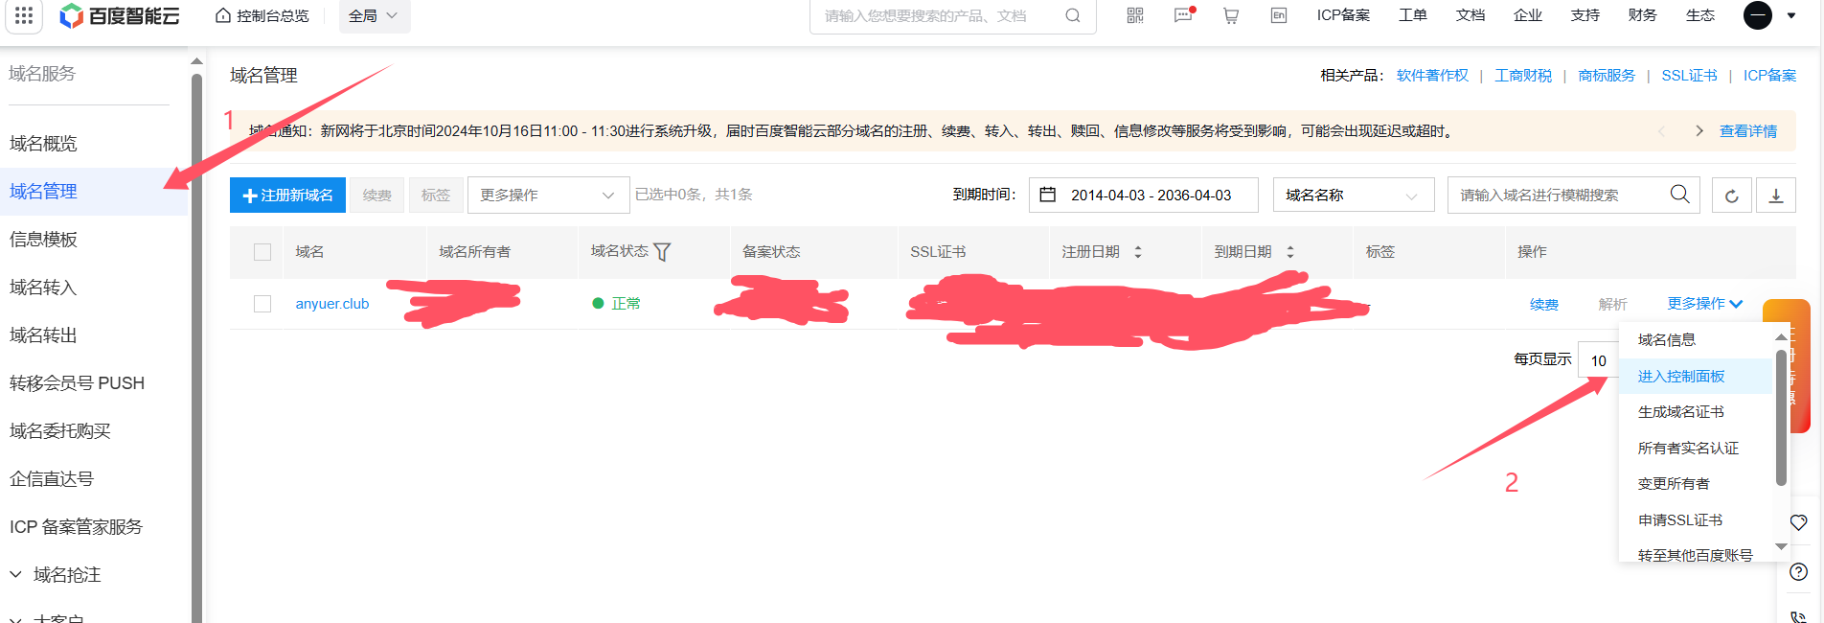Click 注册新域名 button
1824x623 pixels.
pyautogui.click(x=287, y=196)
